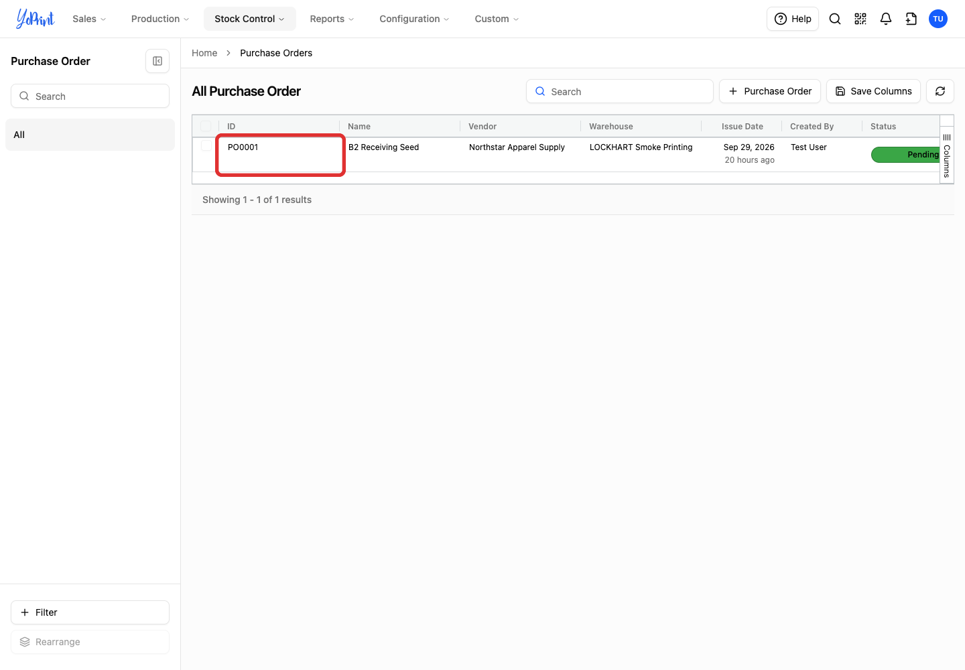Click the green Pending status badge
Image resolution: width=965 pixels, height=670 pixels.
[x=905, y=155]
